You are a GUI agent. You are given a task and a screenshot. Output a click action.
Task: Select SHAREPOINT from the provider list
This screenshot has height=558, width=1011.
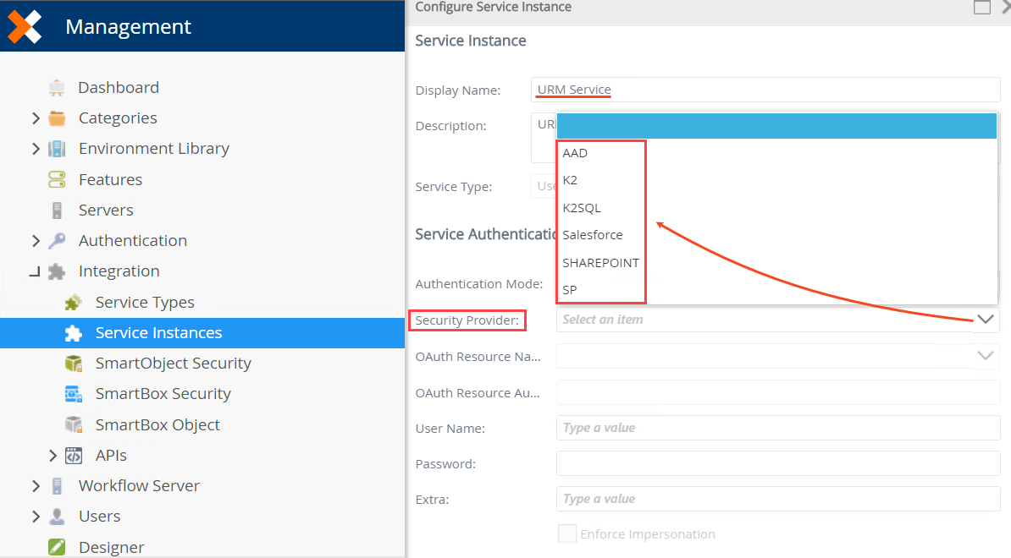[x=600, y=262]
